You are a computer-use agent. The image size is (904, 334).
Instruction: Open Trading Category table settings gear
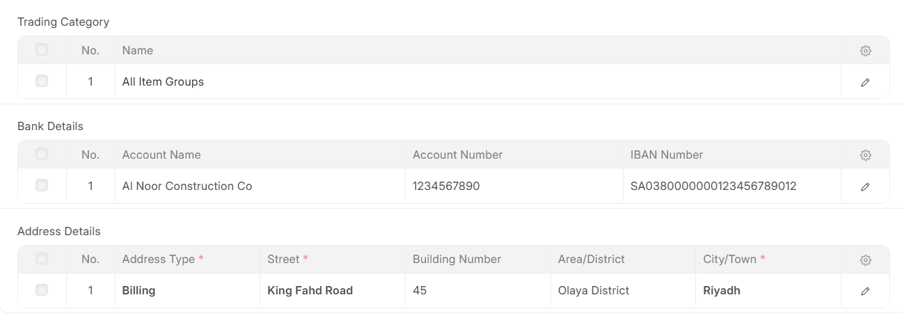click(865, 51)
